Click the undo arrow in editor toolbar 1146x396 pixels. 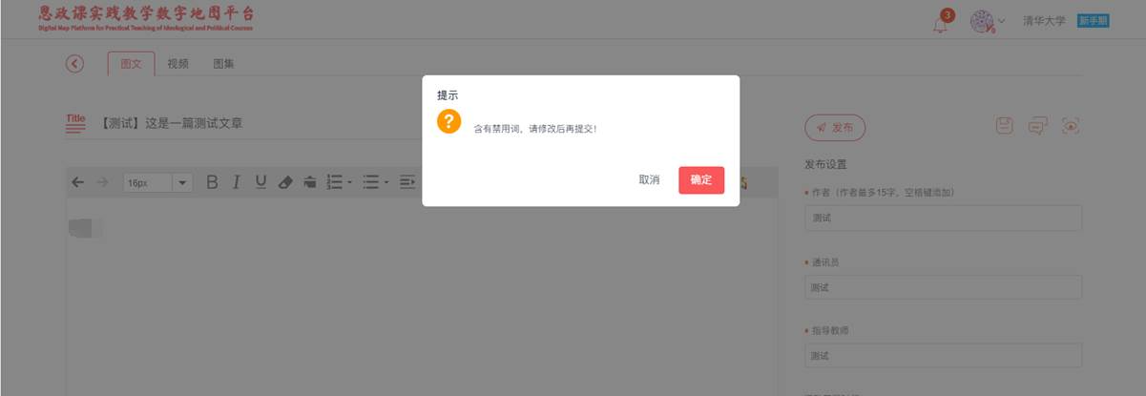pos(78,182)
